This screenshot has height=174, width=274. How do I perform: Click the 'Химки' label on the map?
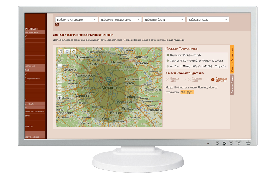pyautogui.click(x=94, y=64)
